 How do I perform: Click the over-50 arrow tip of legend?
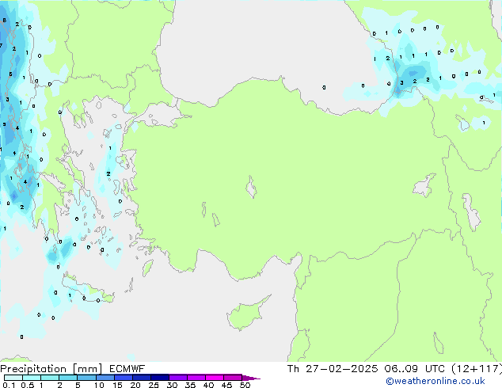pyautogui.click(x=251, y=378)
